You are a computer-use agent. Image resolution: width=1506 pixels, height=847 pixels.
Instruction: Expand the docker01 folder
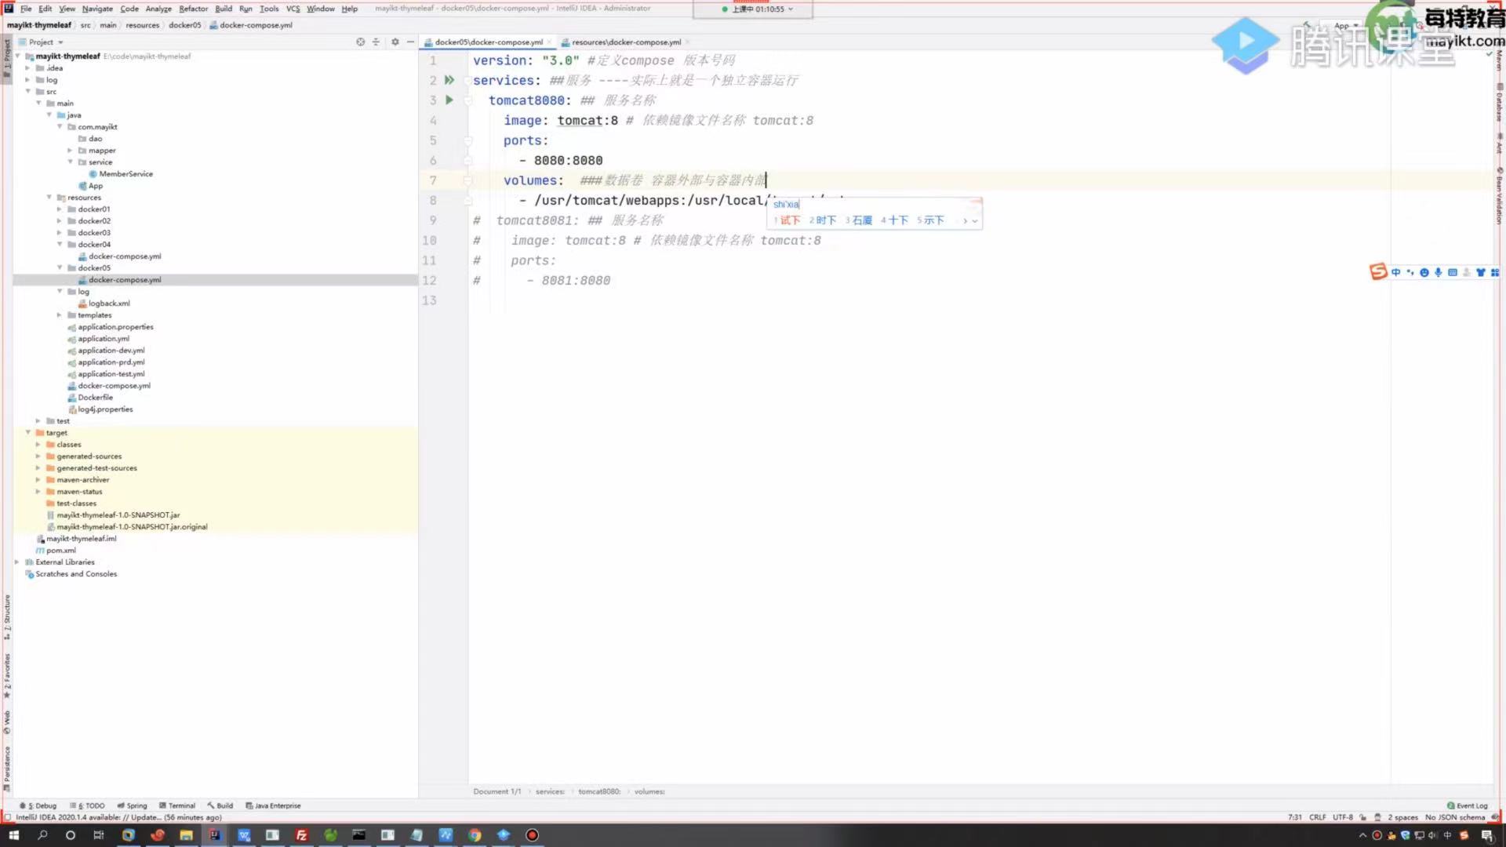(59, 209)
